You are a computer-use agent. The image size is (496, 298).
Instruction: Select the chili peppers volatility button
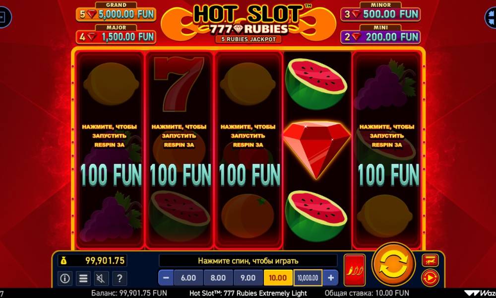354,270
